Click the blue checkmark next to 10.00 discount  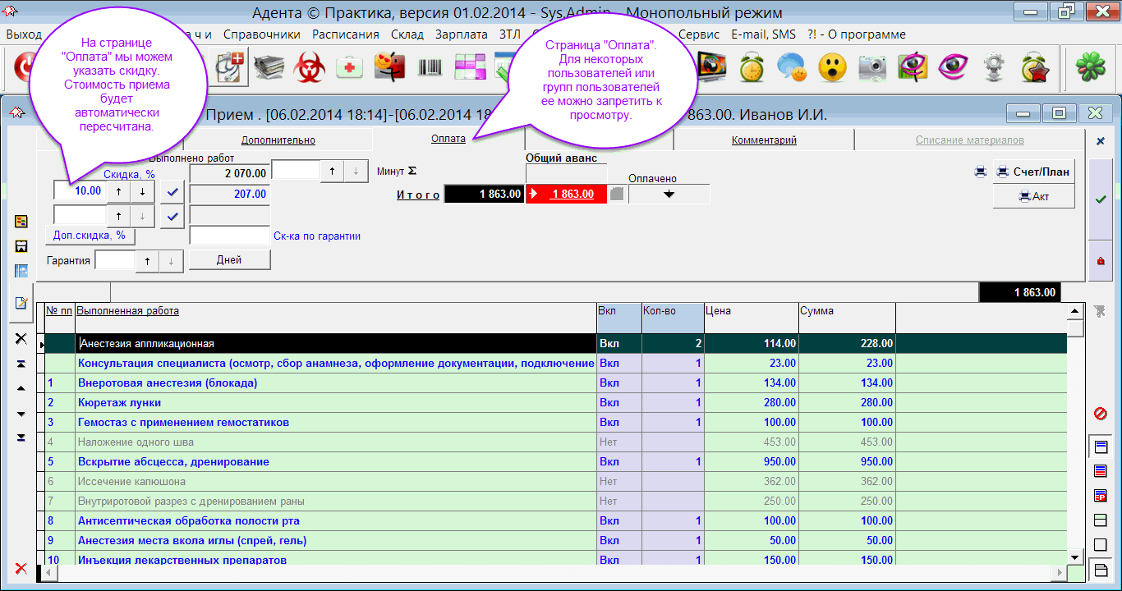point(172,191)
